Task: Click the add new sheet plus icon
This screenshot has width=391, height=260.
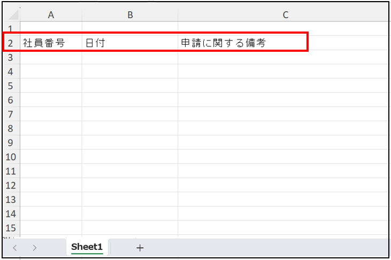Action: [x=140, y=248]
